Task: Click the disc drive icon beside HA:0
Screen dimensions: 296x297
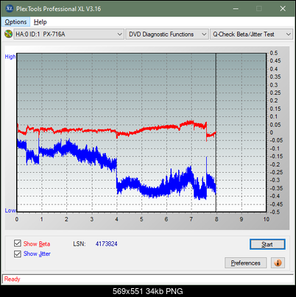Action: click(8, 34)
